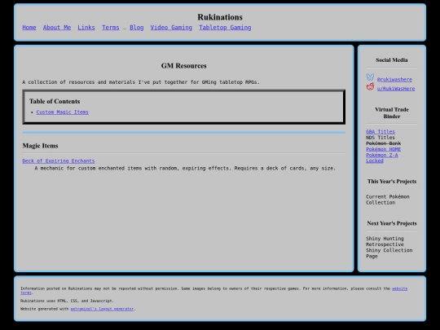Open petrapixel's layout generator link
The image size is (440, 330).
(x=102, y=309)
